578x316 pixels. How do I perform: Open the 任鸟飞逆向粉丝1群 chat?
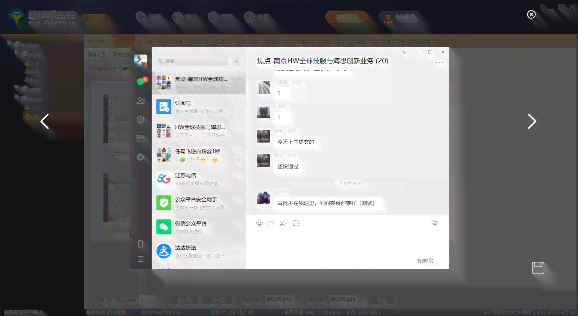[x=199, y=155]
